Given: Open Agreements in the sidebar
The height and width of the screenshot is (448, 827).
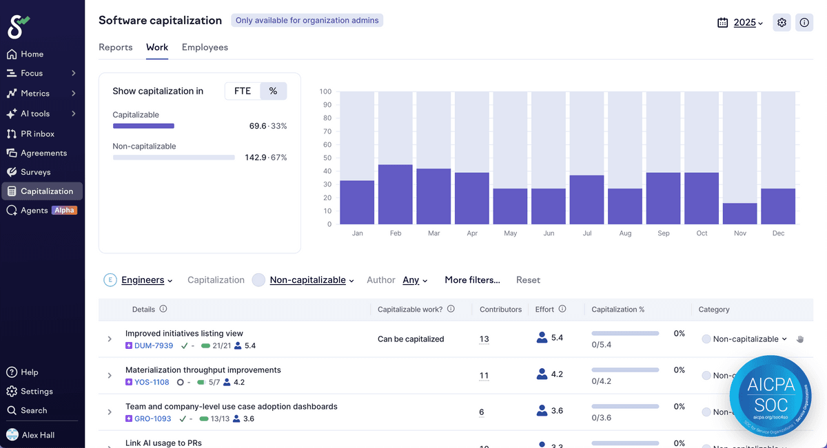Looking at the screenshot, I should pyautogui.click(x=43, y=153).
